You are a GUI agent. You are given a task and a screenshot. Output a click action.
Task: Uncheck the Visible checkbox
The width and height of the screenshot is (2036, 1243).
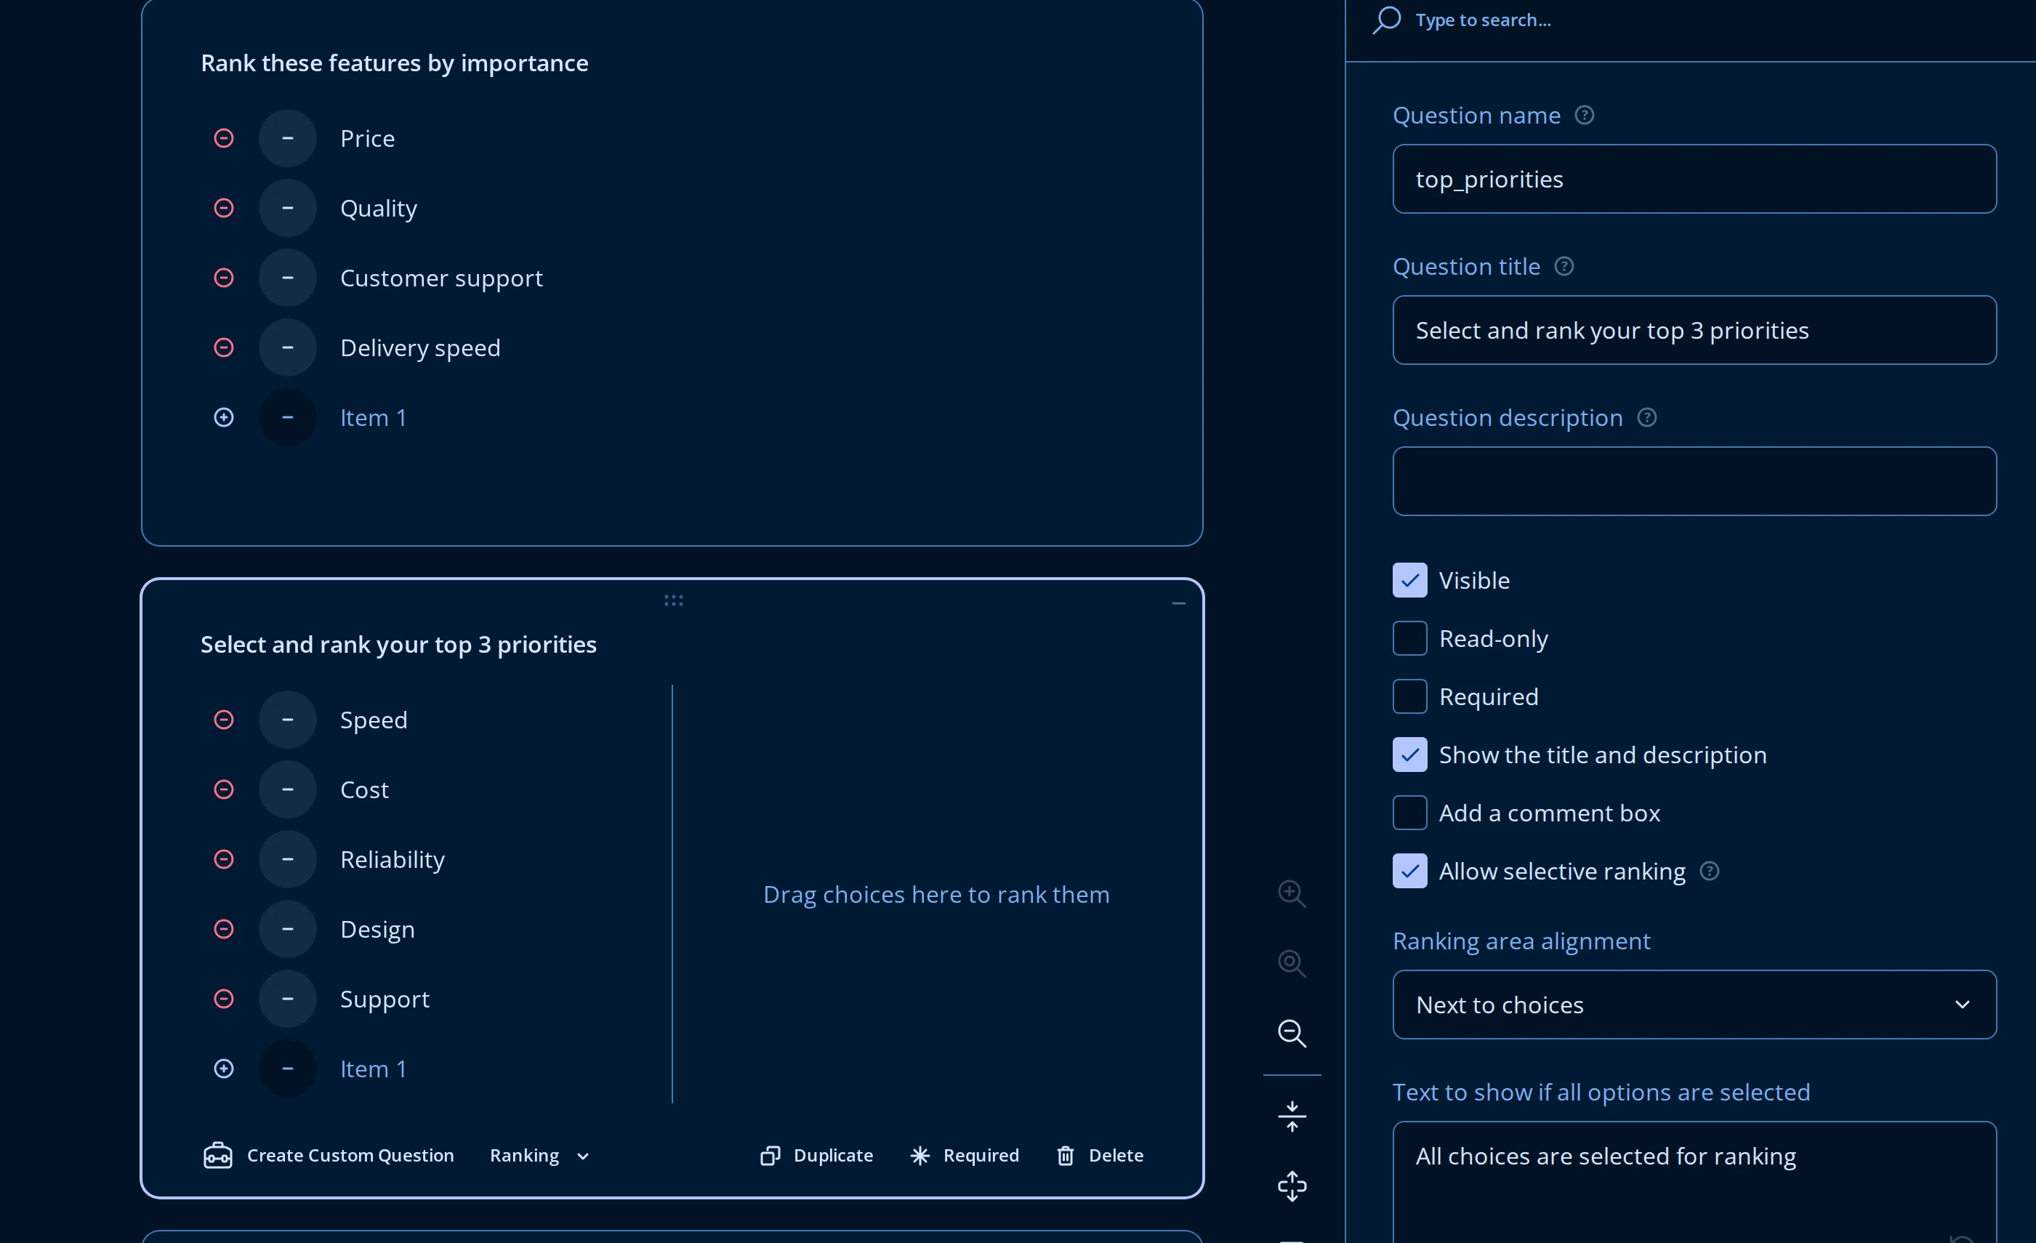tap(1409, 581)
